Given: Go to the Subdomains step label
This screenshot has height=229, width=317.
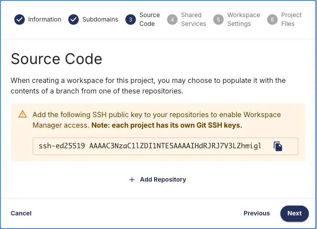Looking at the screenshot, I should (x=100, y=19).
